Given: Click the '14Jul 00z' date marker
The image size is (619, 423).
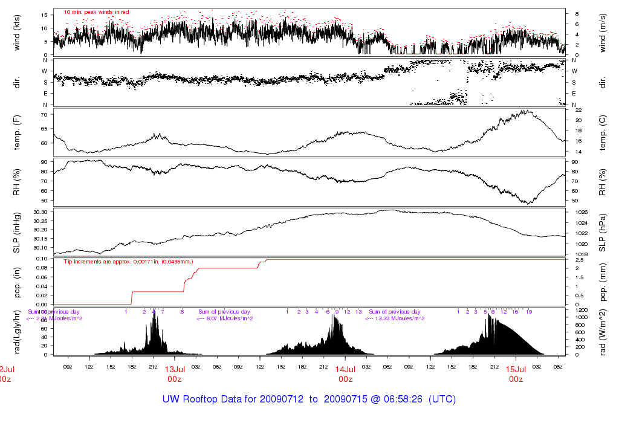Looking at the screenshot, I should 345,374.
